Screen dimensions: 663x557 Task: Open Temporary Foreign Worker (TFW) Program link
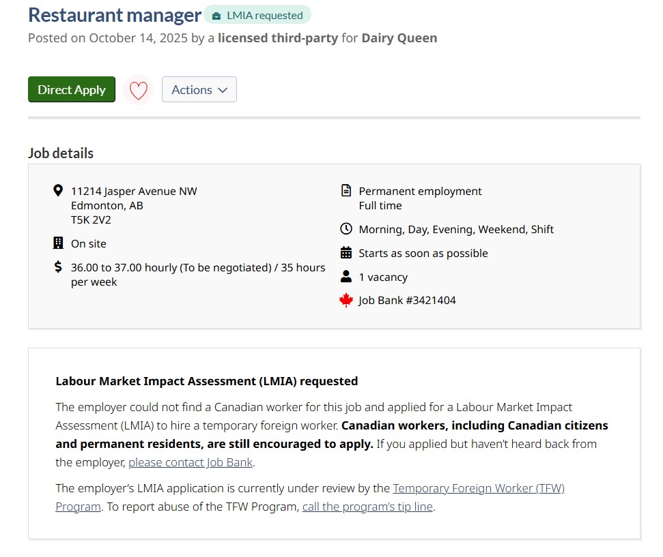coord(479,488)
